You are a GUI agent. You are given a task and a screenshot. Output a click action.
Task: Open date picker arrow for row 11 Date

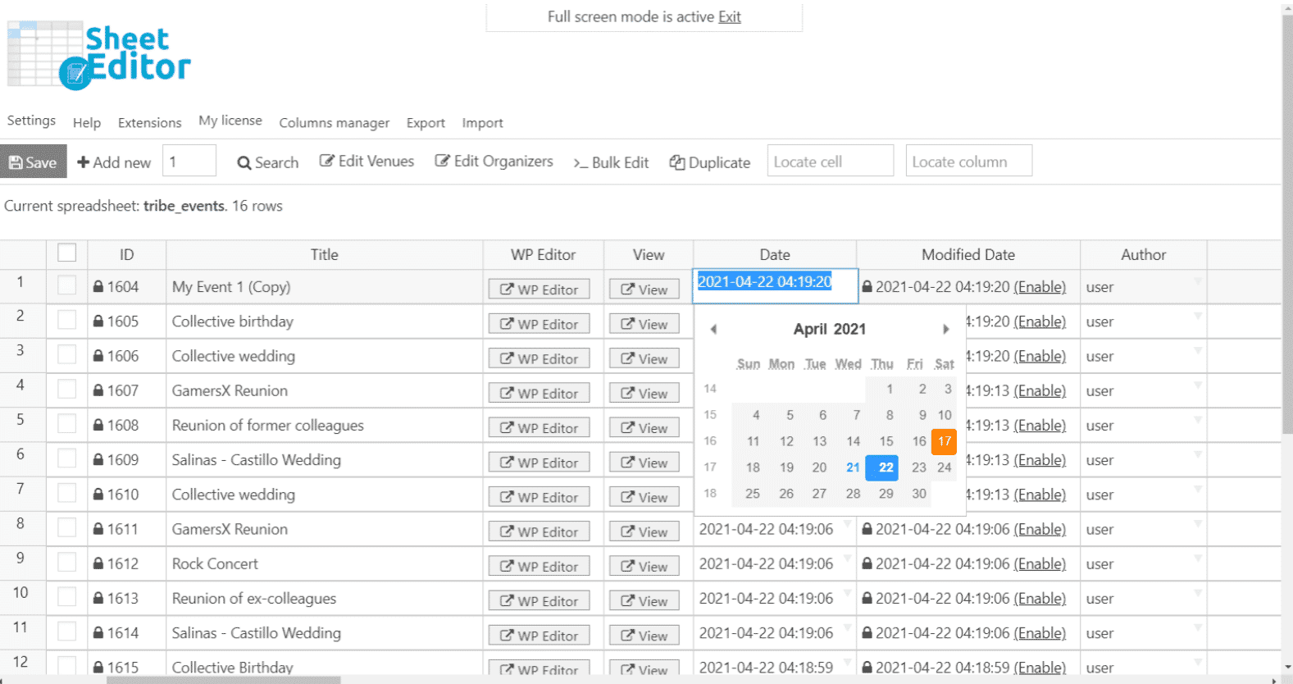847,627
